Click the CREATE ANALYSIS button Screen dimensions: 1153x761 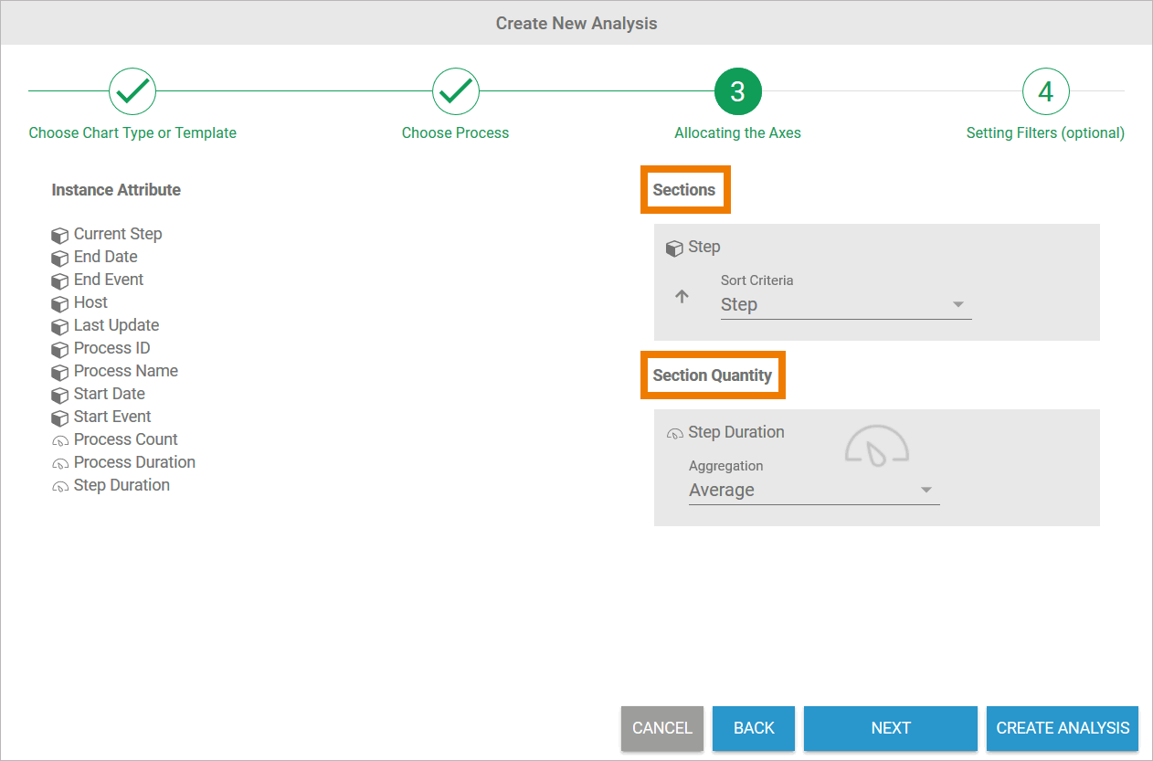pos(1063,728)
